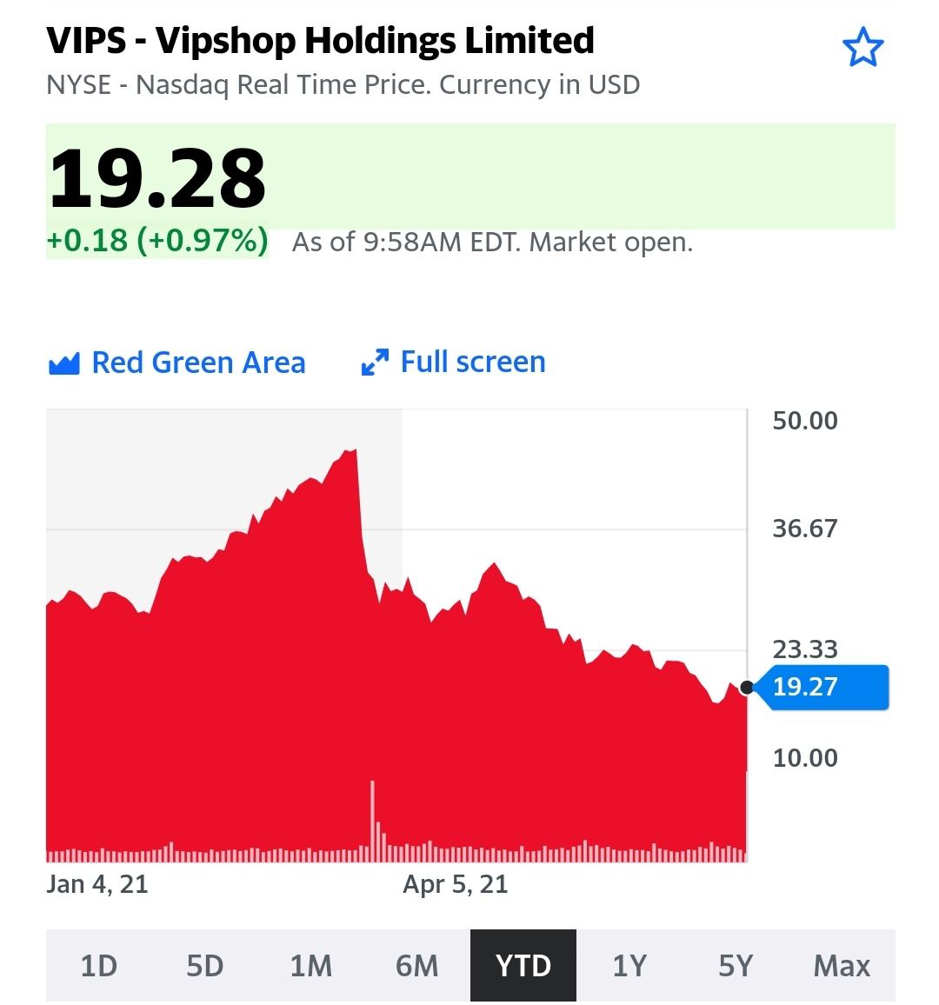Click the Full screen expand arrows icon
The width and height of the screenshot is (939, 1005).
pos(375,363)
